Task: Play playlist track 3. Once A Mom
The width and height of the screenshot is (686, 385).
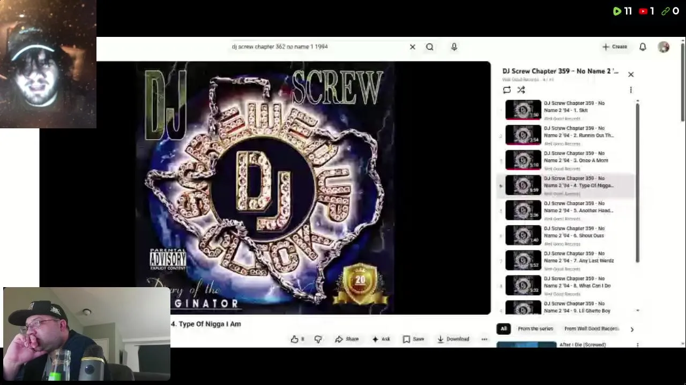Action: tap(566, 160)
